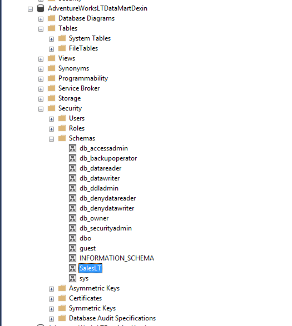This screenshot has width=292, height=326.
Task: Expand the Programmability folder
Action: point(41,79)
